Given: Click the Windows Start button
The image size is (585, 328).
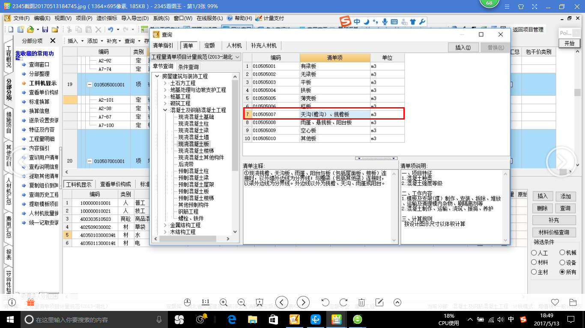Looking at the screenshot, I should coord(10,319).
